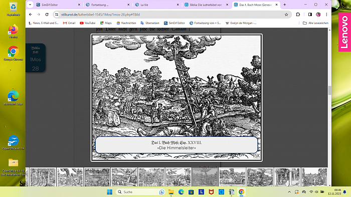Open the Evelyn de Morgan bookmark

[x=241, y=23]
